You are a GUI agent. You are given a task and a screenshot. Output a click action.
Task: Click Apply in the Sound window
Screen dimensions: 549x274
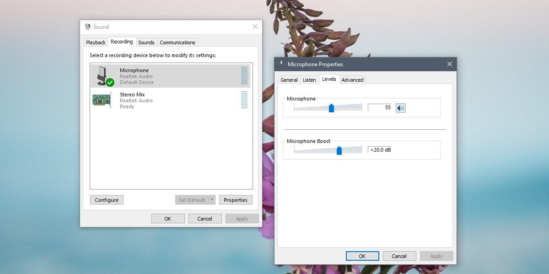click(x=242, y=219)
